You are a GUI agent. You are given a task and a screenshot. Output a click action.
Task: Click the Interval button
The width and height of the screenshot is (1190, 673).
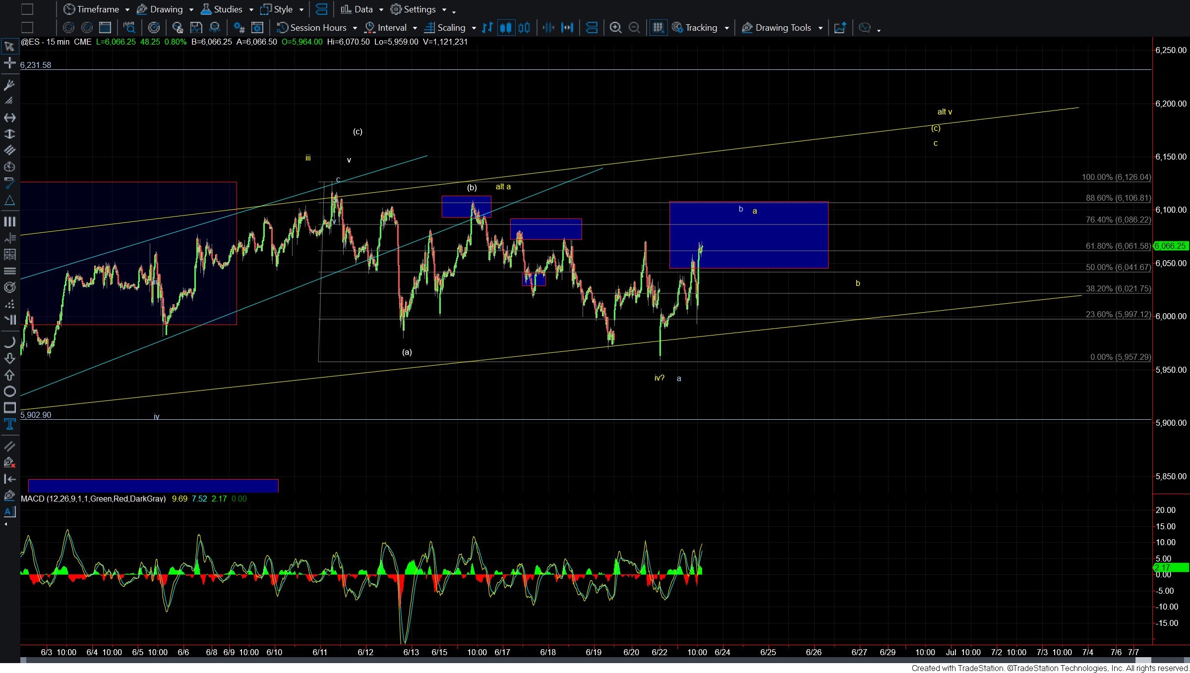tap(386, 28)
